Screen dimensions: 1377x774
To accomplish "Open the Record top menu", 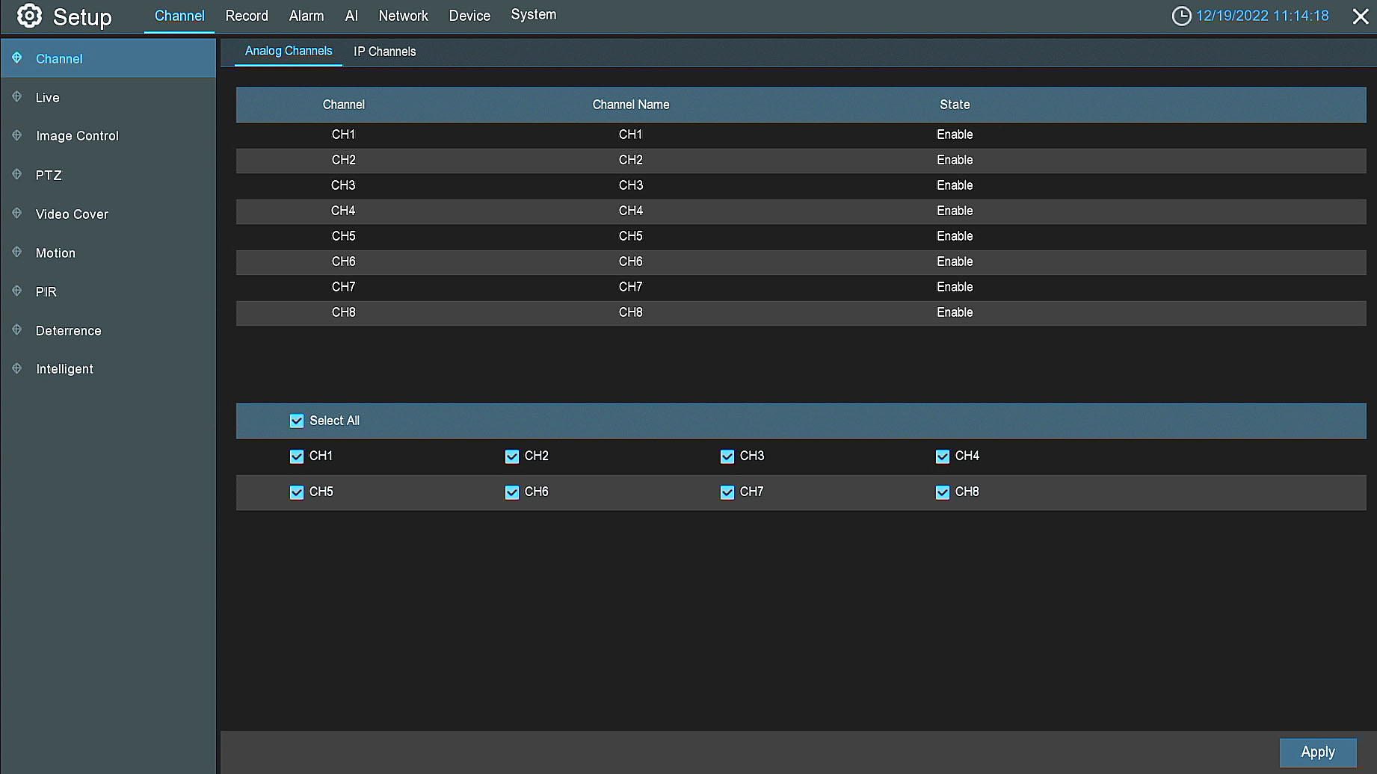I will [247, 16].
